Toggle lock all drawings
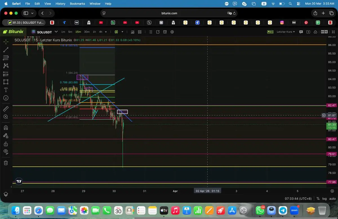Screen dimensions: 338x219 [x=6, y=144]
